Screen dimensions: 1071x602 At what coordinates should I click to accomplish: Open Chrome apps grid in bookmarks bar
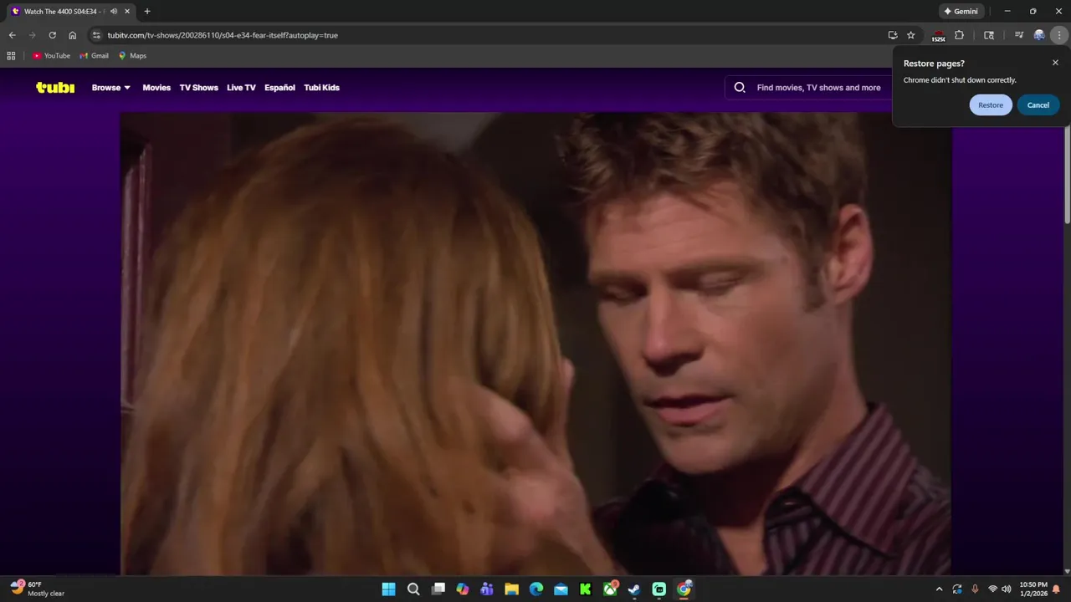click(11, 56)
